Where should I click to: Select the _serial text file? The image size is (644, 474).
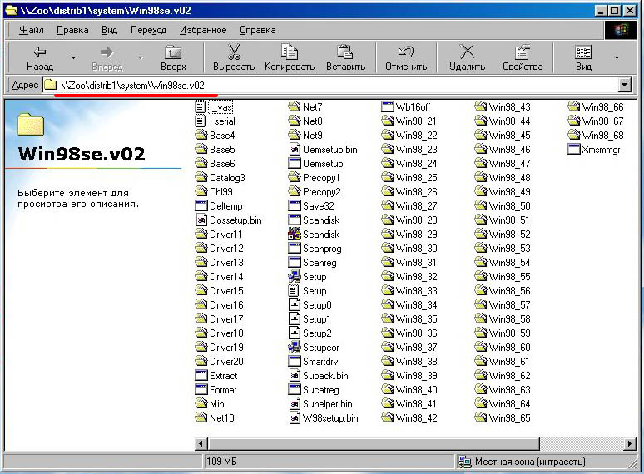coord(215,121)
